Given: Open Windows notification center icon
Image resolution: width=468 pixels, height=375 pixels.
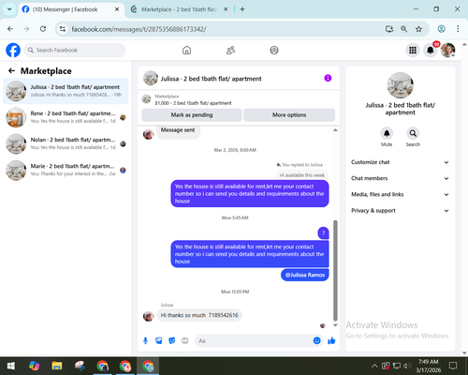Looking at the screenshot, I should [453, 366].
